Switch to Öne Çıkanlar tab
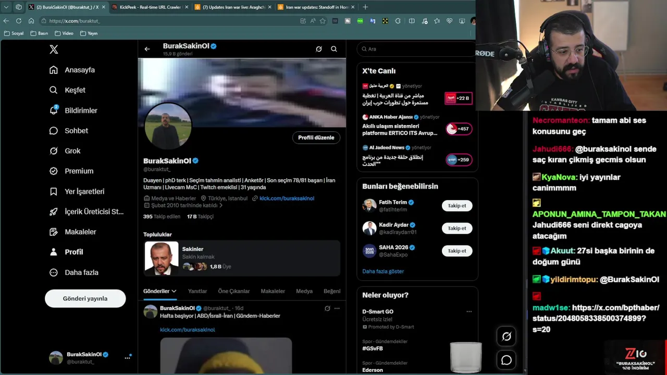This screenshot has height=375, width=667. click(x=234, y=291)
